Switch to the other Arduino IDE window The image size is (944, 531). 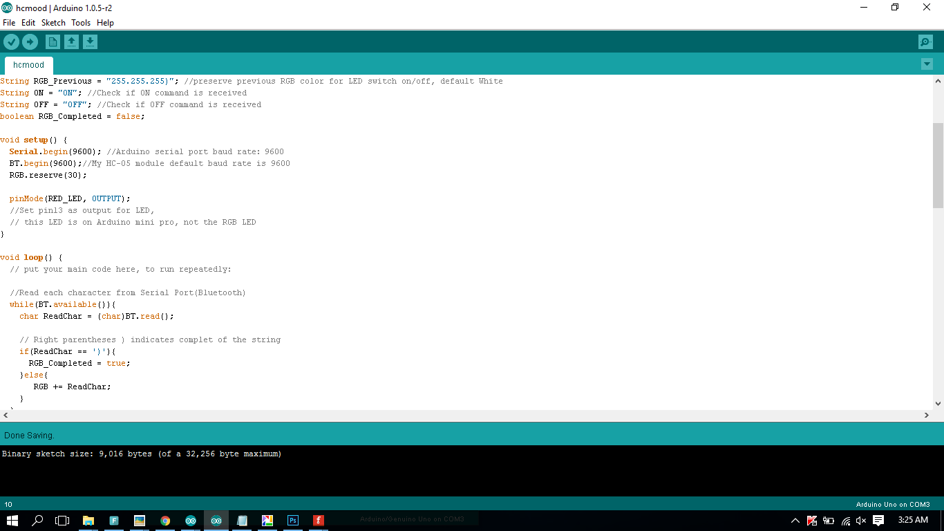click(x=190, y=520)
